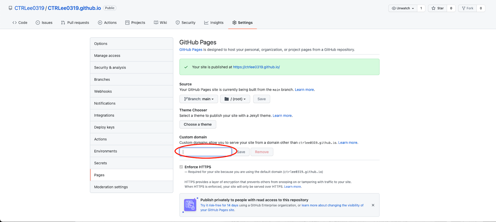Screen dimensions: 496x222
Task: Click Learn more under Custom domain
Action: [x=348, y=143]
